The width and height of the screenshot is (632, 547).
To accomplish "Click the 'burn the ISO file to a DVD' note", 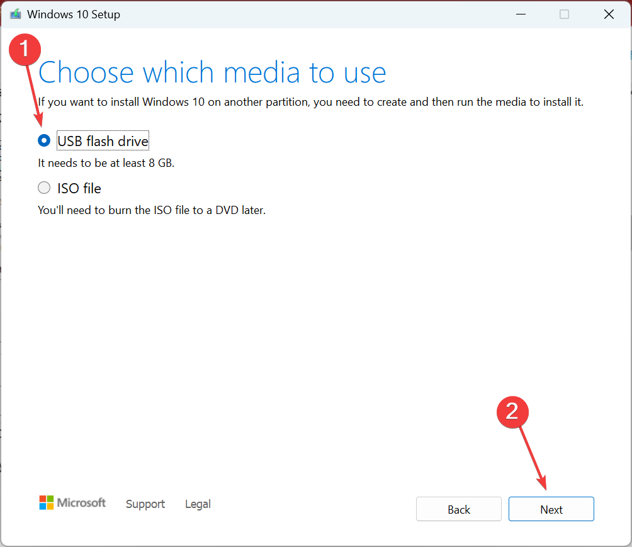I will 152,210.
